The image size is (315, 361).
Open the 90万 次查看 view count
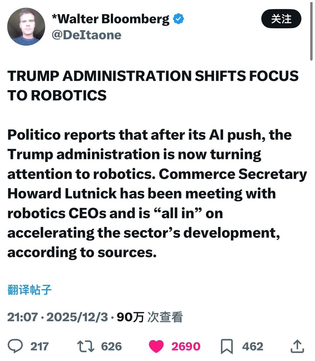point(150,317)
